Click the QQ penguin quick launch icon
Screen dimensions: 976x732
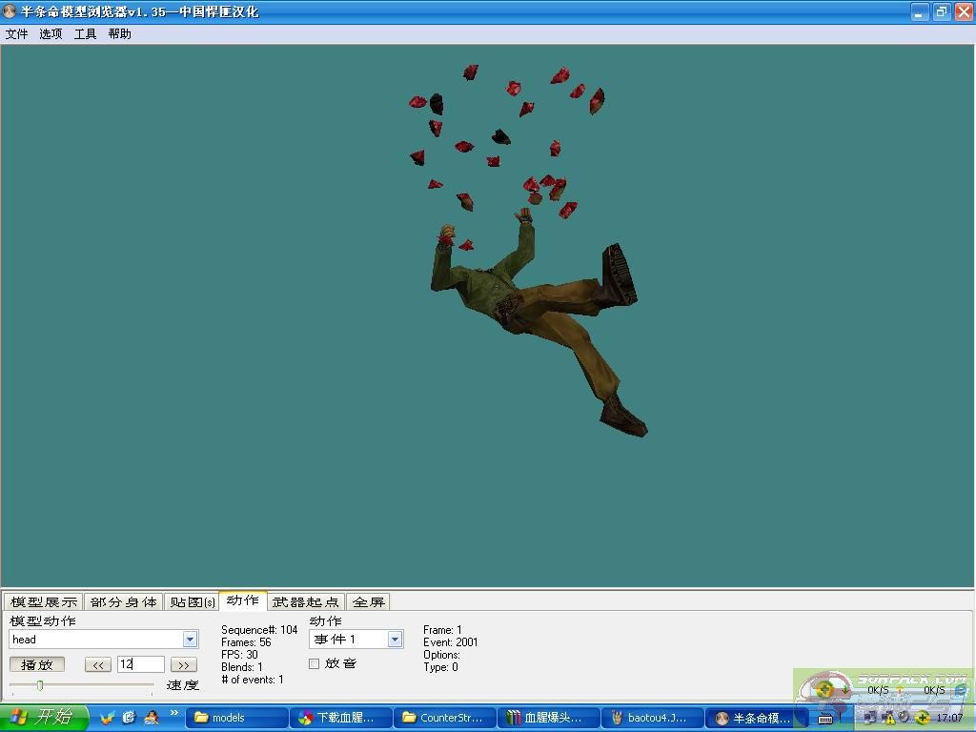[151, 718]
